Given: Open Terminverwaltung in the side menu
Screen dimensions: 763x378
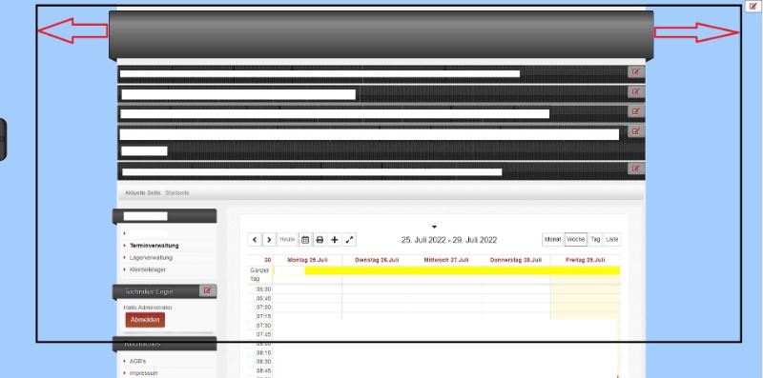Looking at the screenshot, I should (x=155, y=246).
